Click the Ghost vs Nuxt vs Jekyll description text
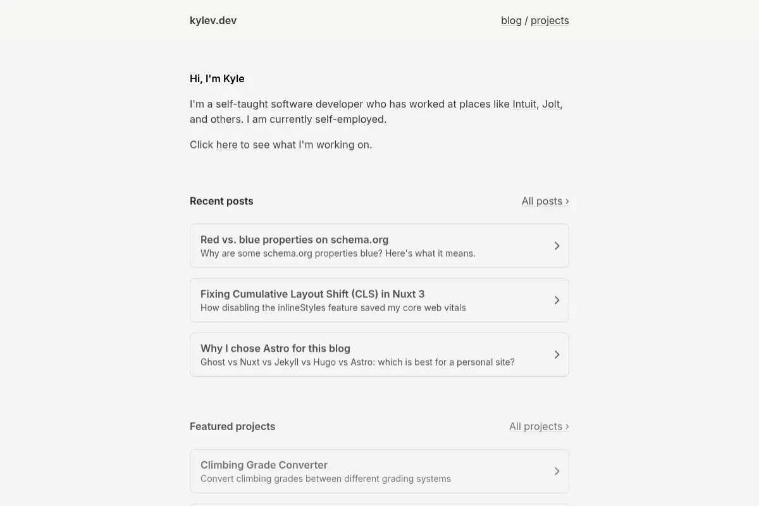 pyautogui.click(x=357, y=362)
